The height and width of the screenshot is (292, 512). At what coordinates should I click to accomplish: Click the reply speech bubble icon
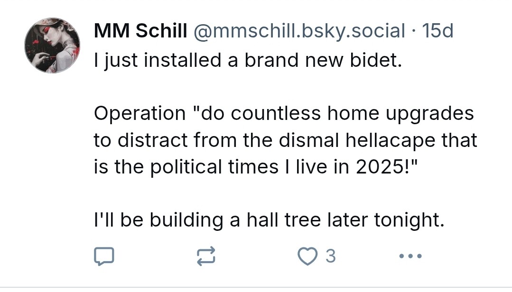pyautogui.click(x=104, y=256)
